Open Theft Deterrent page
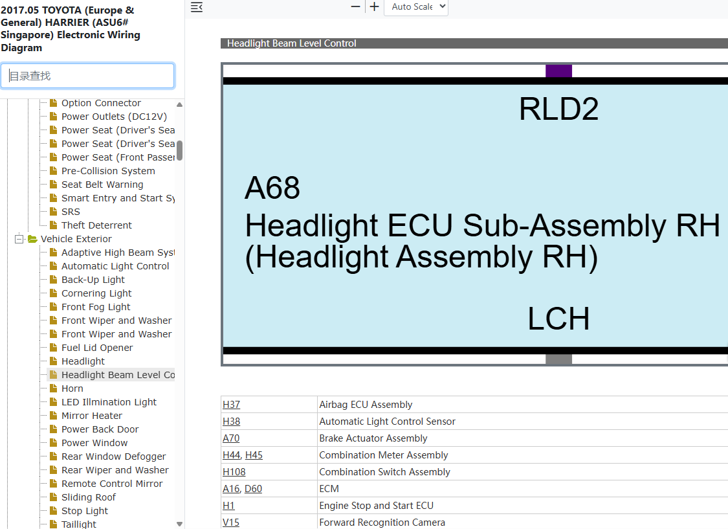Image resolution: width=728 pixels, height=529 pixels. coord(96,225)
